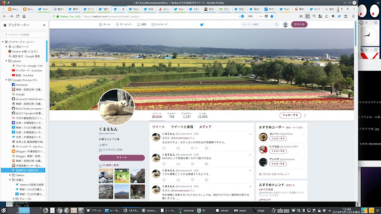Collapse the ブックマークツールバー folder
Image resolution: width=381 pixels, height=214 pixels.
(3, 42)
